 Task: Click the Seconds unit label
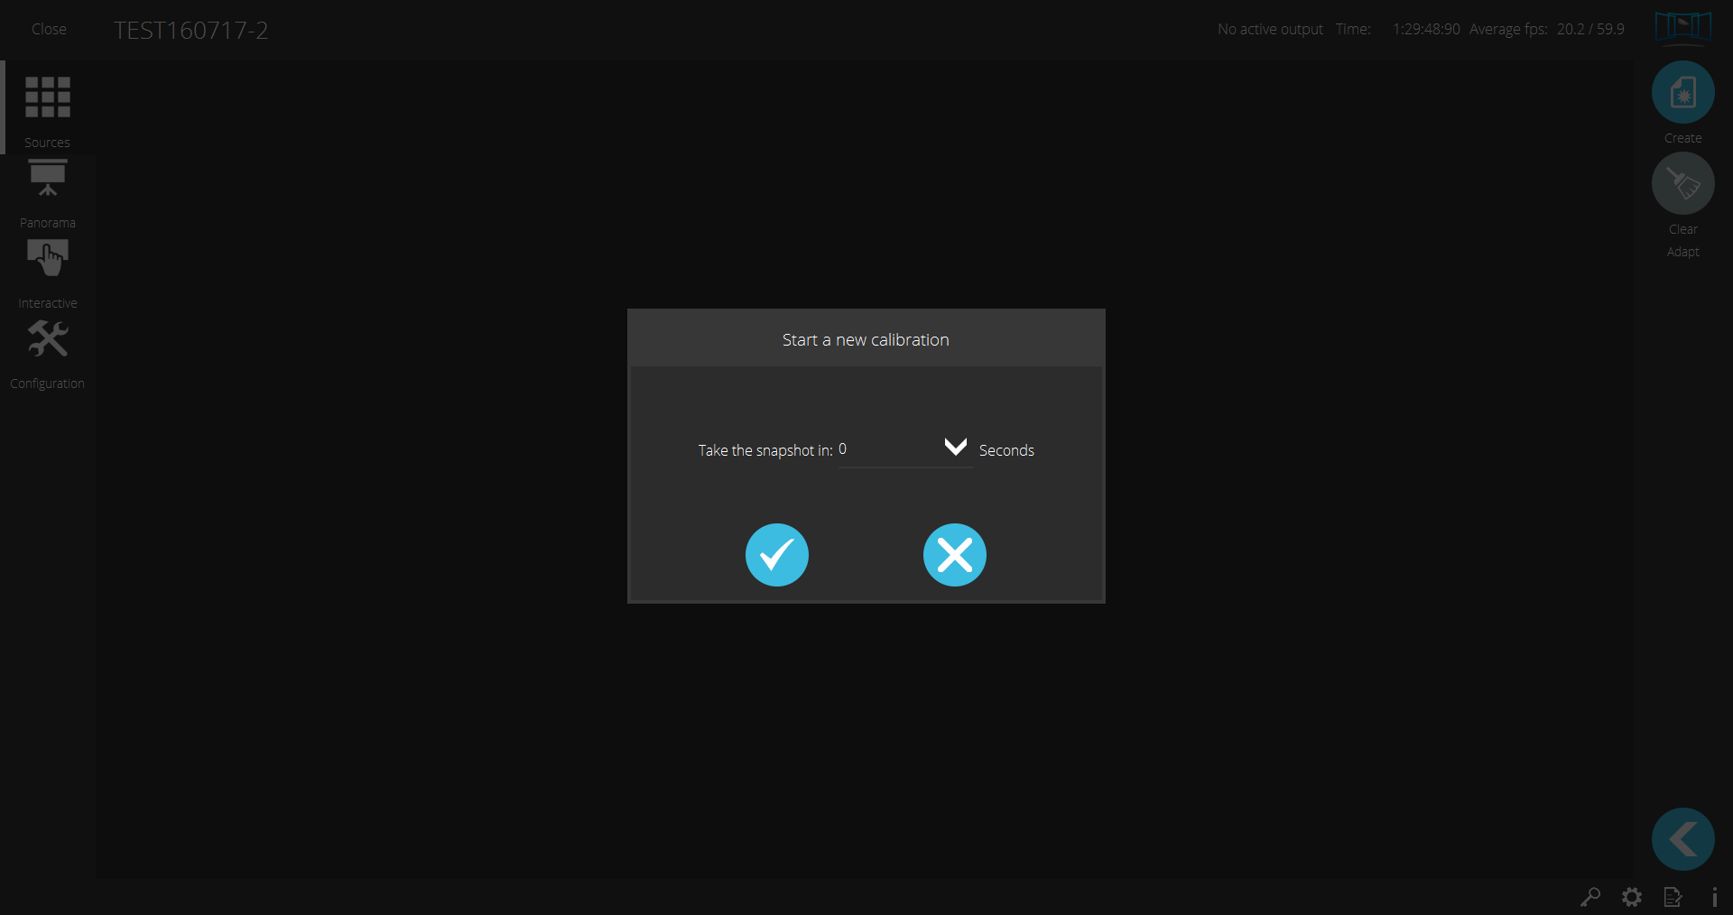tap(1006, 450)
